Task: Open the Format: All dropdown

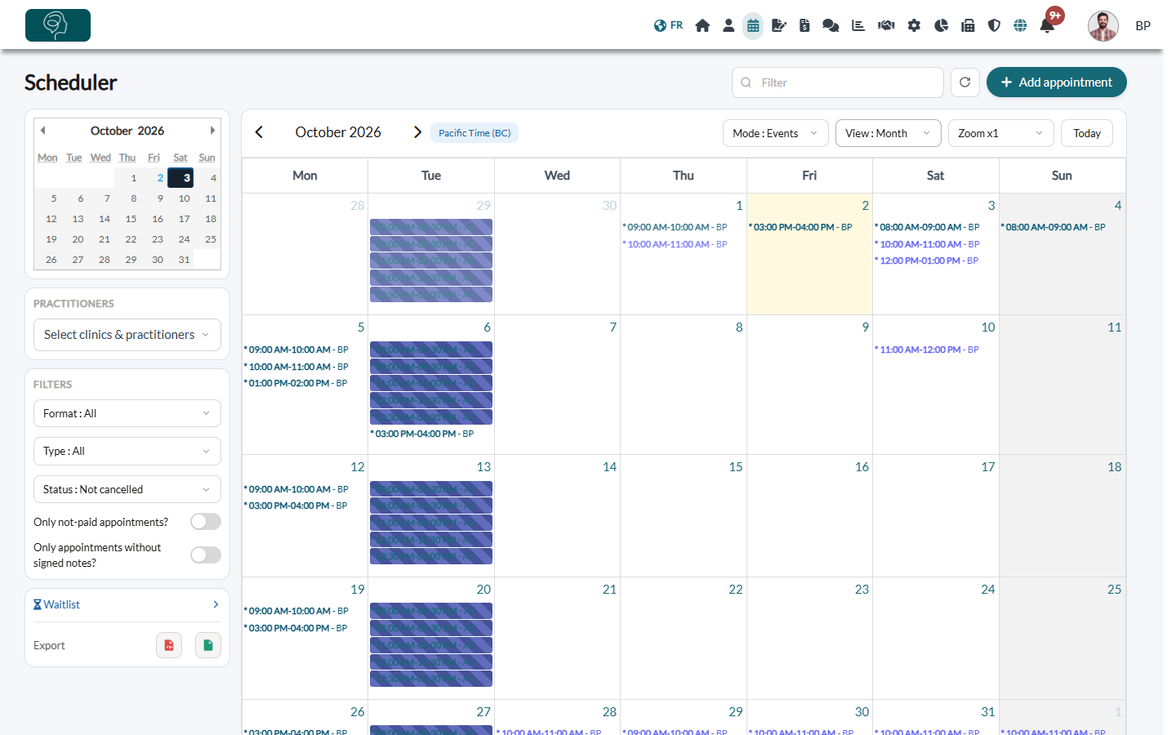Action: coord(127,413)
